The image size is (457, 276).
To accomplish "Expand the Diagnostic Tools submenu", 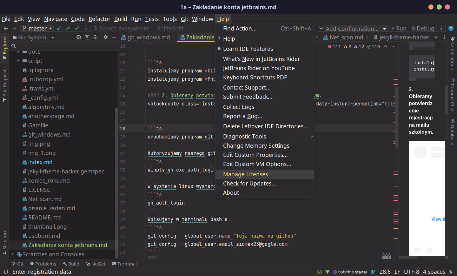I will (265, 136).
